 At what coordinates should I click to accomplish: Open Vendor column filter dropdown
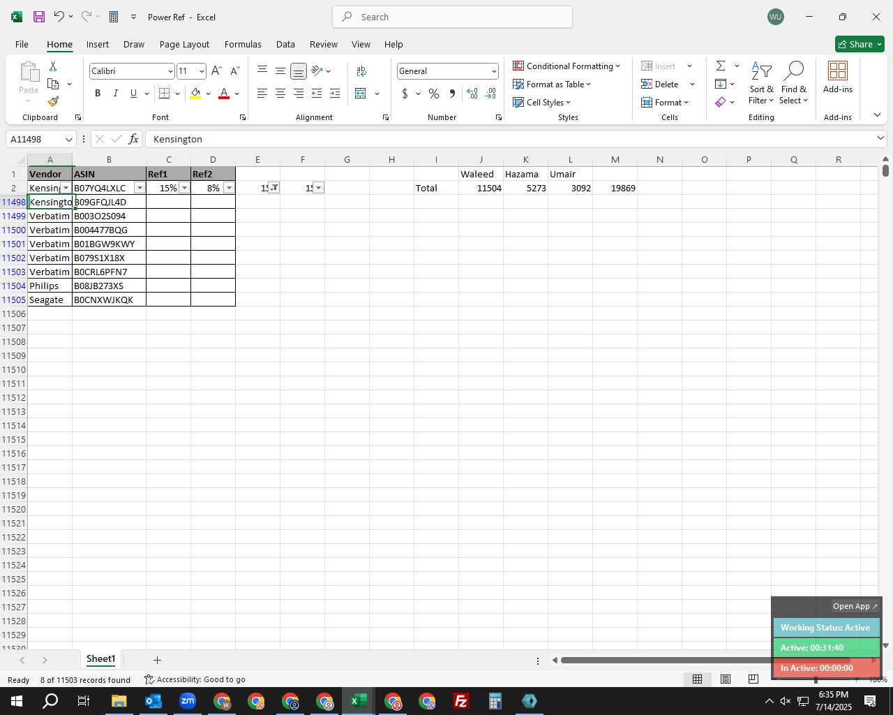pyautogui.click(x=65, y=188)
